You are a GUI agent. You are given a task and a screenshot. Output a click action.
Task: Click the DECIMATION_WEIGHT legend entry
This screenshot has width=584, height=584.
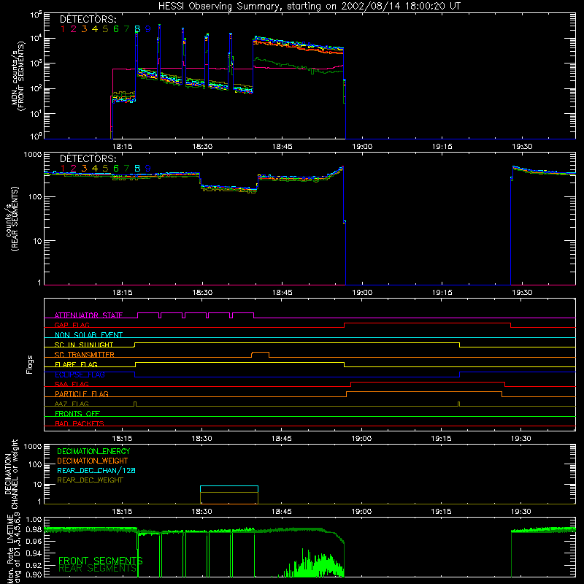click(x=93, y=461)
